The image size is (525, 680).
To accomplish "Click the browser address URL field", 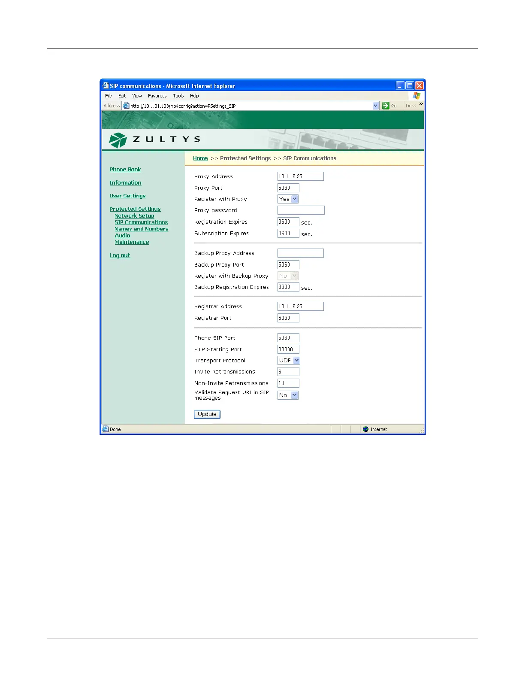I will tap(251, 106).
